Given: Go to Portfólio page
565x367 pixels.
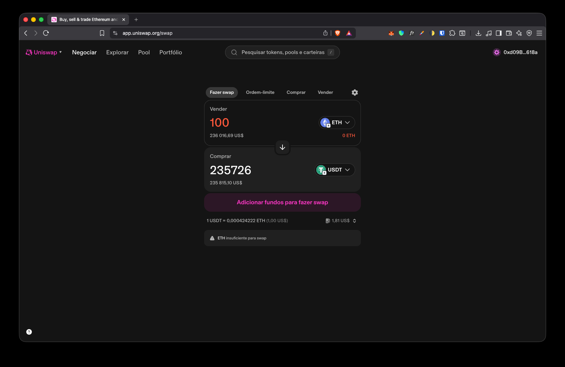Looking at the screenshot, I should click(x=171, y=52).
